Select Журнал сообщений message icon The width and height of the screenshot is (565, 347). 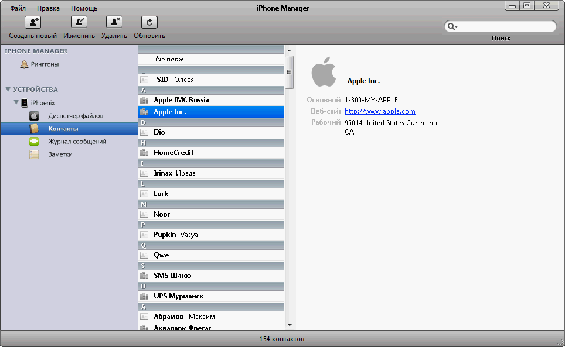click(x=35, y=142)
